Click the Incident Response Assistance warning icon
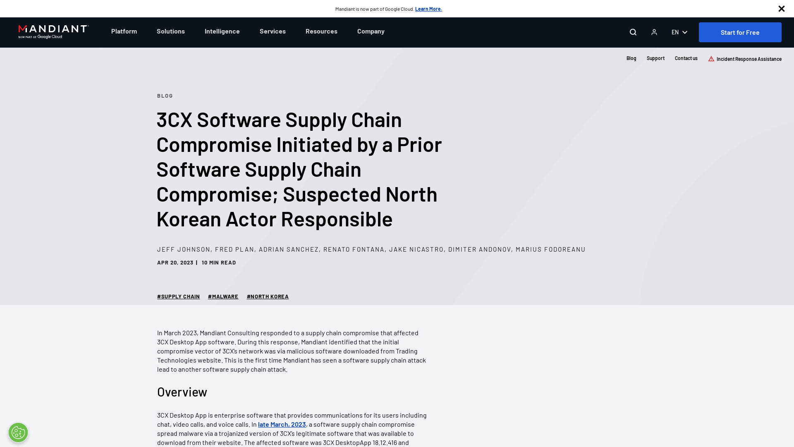The image size is (794, 447). (x=710, y=58)
